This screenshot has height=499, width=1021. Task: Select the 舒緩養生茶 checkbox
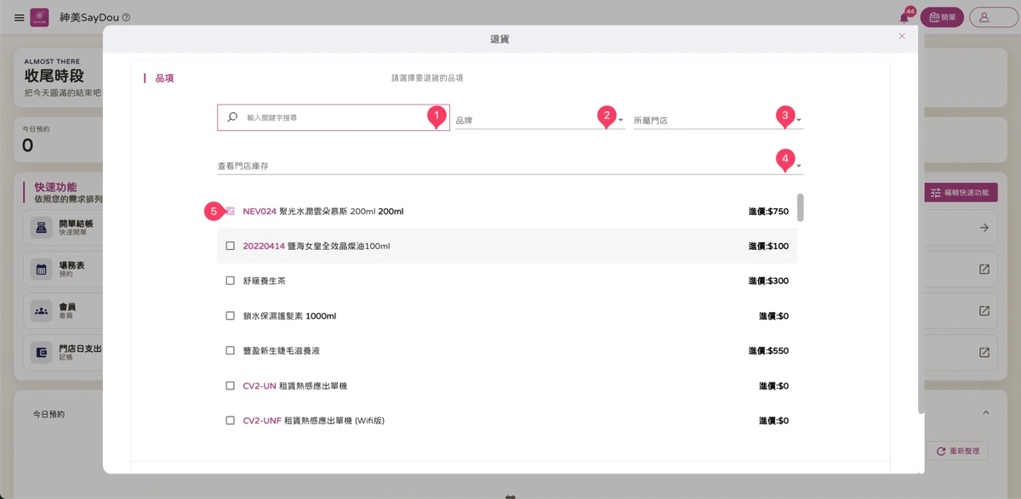pyautogui.click(x=231, y=281)
